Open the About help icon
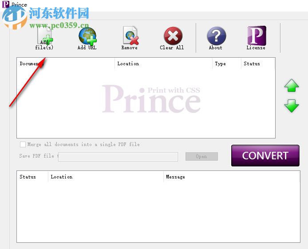308x249 pixels. pyautogui.click(x=216, y=36)
